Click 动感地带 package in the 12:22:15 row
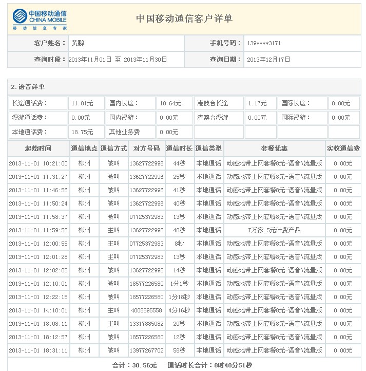366x371 pixels. click(x=274, y=297)
